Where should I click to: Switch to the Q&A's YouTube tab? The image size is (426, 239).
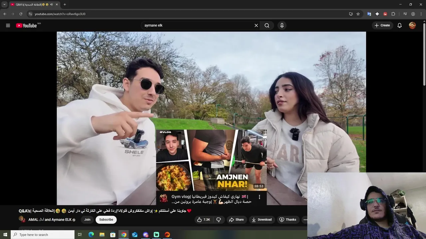click(35, 5)
